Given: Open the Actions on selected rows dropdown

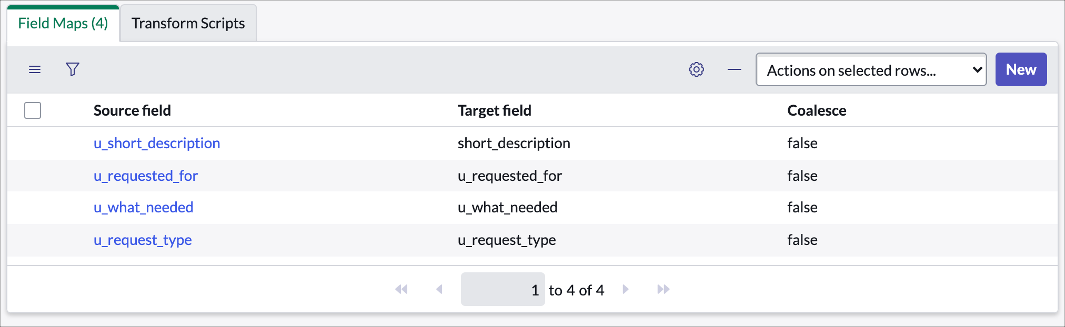Looking at the screenshot, I should [870, 69].
